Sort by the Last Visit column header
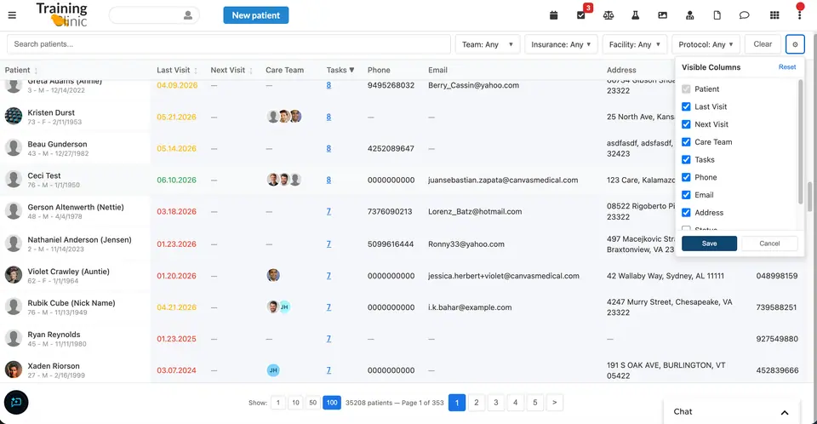This screenshot has height=424, width=817. pyautogui.click(x=177, y=70)
